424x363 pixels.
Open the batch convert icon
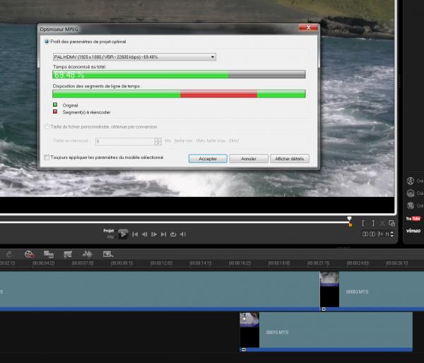click(49, 254)
